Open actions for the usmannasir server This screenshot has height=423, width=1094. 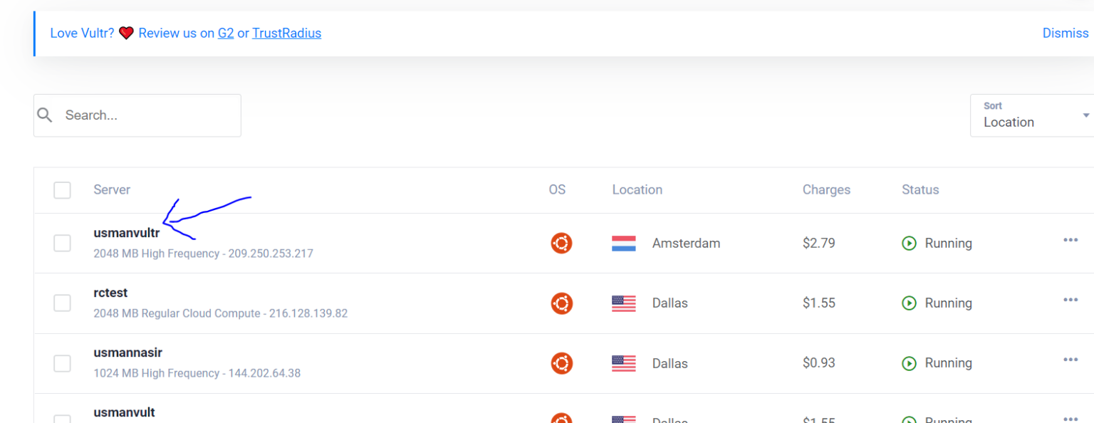coord(1070,360)
